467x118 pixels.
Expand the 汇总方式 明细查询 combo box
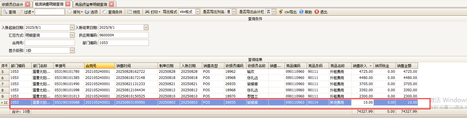pyautogui.click(x=72, y=35)
